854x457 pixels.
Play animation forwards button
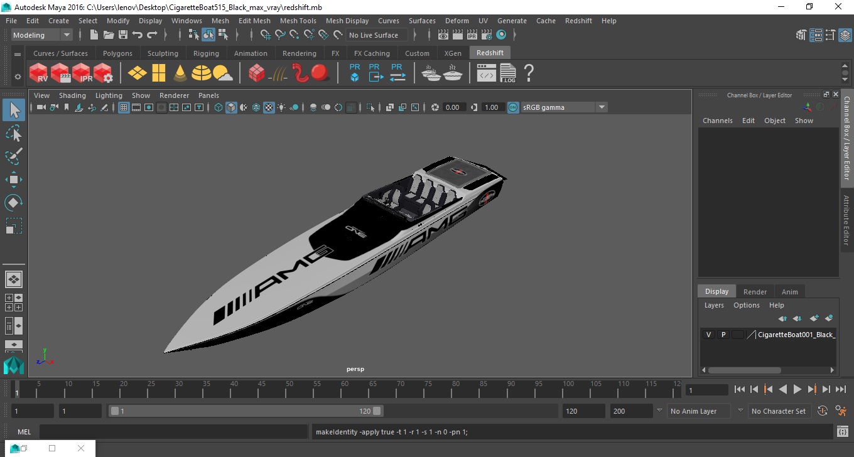coord(797,390)
